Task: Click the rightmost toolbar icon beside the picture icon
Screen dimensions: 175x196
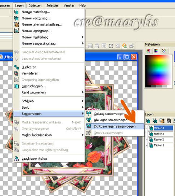Action: tap(132, 46)
